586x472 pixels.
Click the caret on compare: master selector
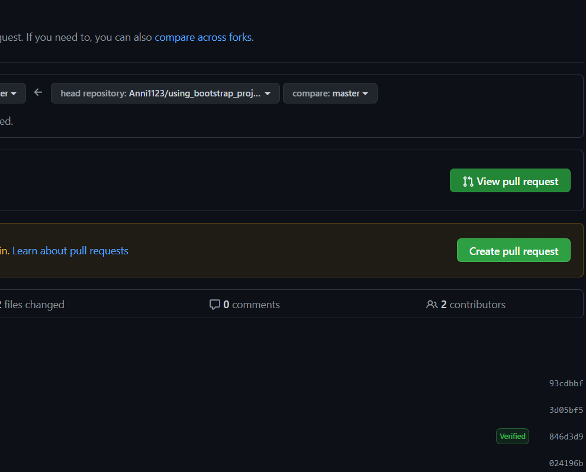[x=365, y=93]
